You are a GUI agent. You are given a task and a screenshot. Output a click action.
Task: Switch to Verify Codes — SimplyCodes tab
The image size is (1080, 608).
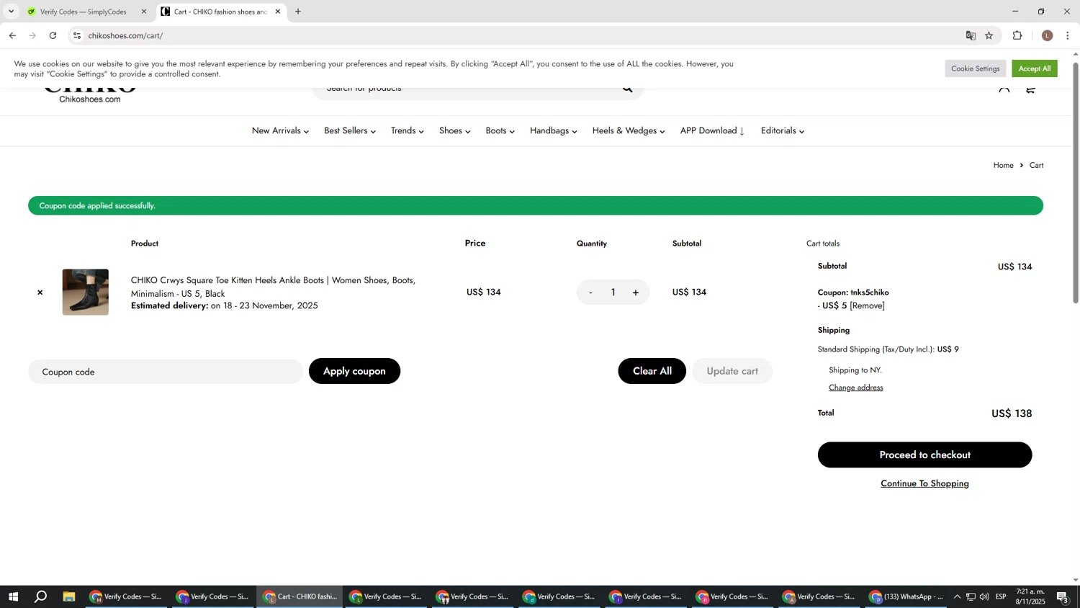click(83, 12)
